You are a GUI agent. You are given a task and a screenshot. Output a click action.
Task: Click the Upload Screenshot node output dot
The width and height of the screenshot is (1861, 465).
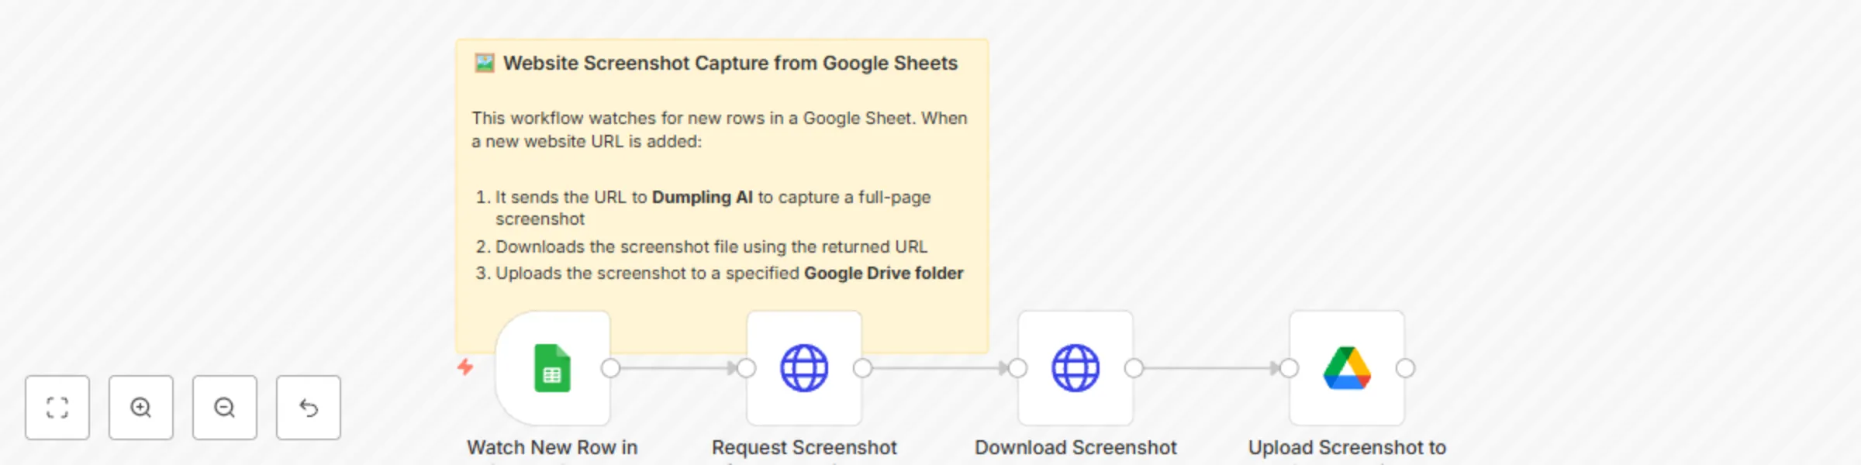tap(1406, 370)
